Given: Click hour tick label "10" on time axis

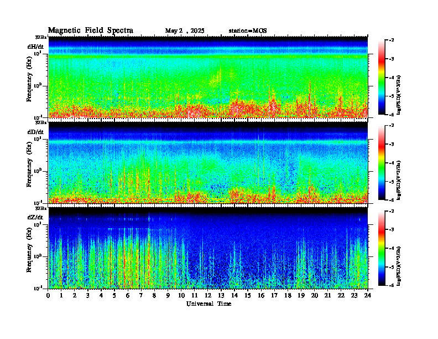Looking at the screenshot, I should point(181,296).
